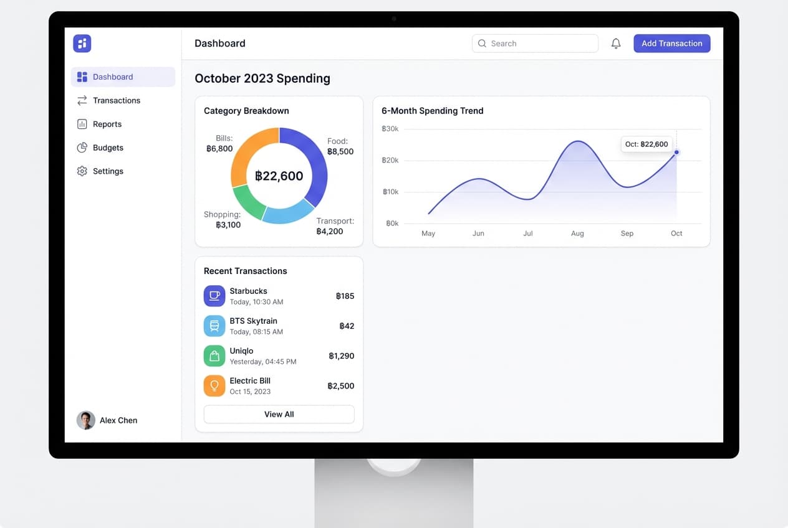
Task: Click the Budgets sidebar icon
Action: pos(82,148)
